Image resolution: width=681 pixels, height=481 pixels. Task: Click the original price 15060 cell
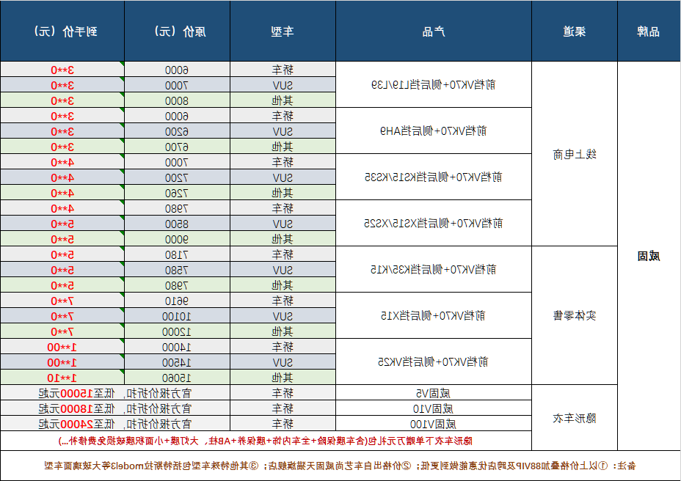[x=177, y=378]
